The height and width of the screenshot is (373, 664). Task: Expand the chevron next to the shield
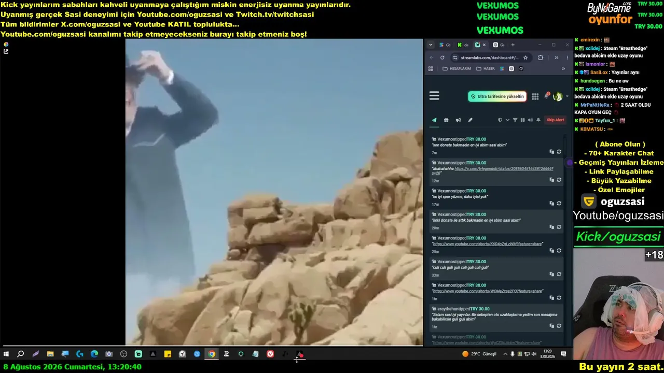pos(507,120)
